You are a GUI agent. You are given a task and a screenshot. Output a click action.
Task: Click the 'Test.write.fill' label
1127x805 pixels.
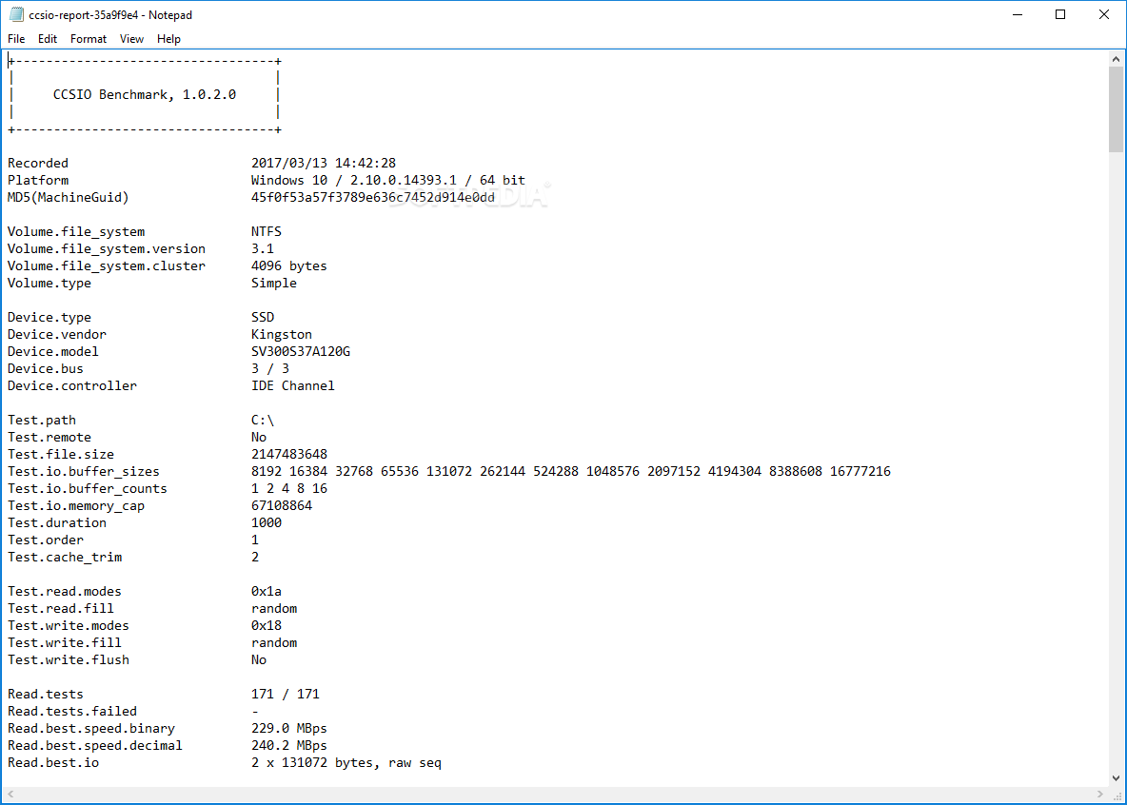[x=65, y=642]
